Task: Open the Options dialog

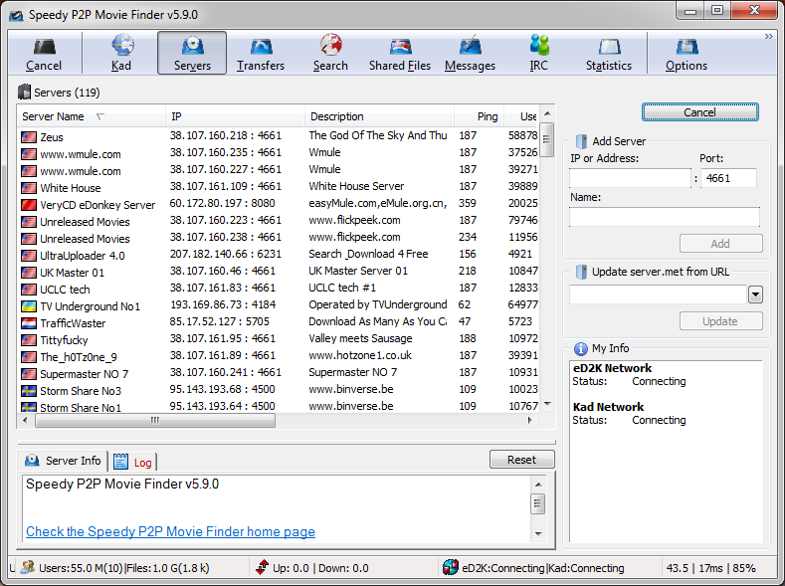Action: click(687, 53)
